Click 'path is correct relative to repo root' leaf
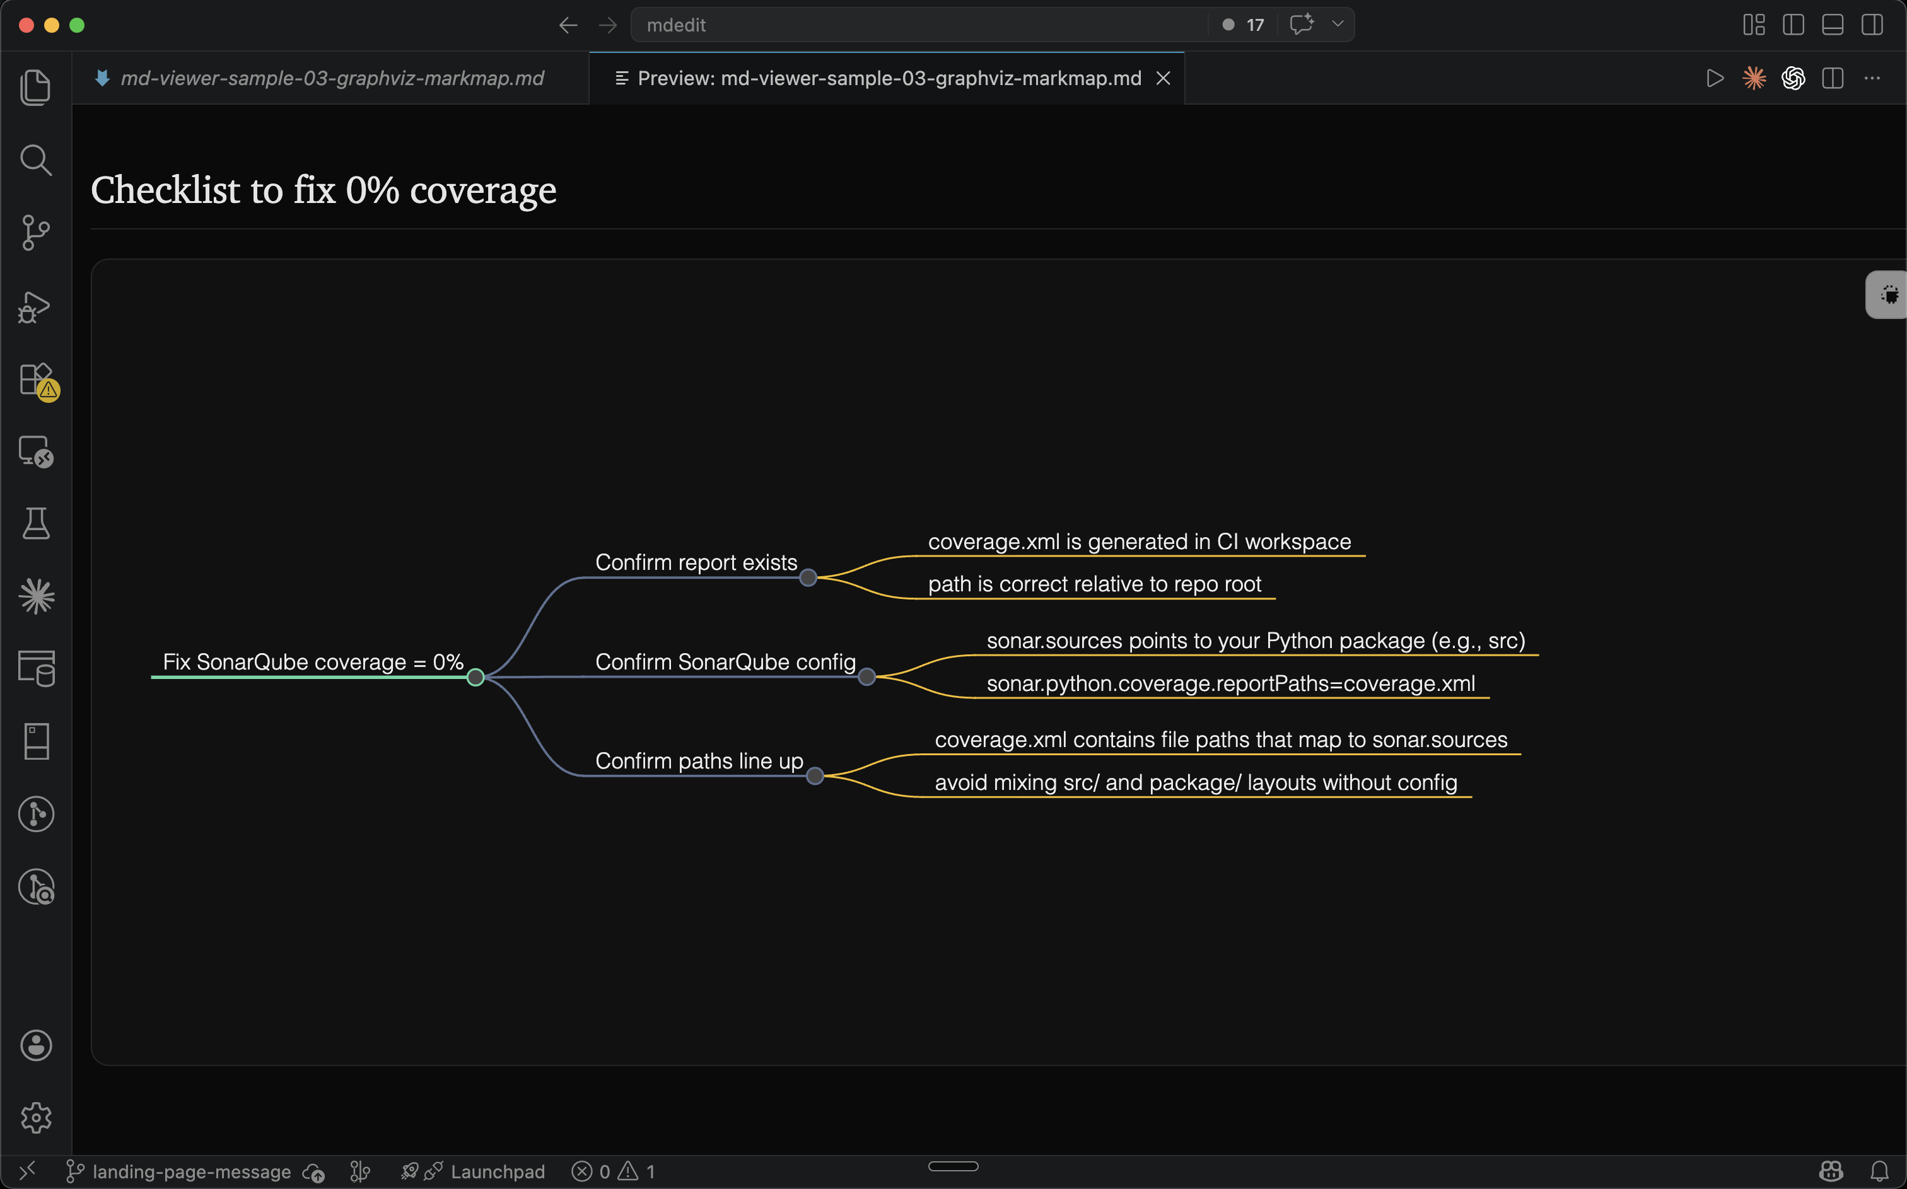This screenshot has width=1907, height=1189. (1095, 584)
